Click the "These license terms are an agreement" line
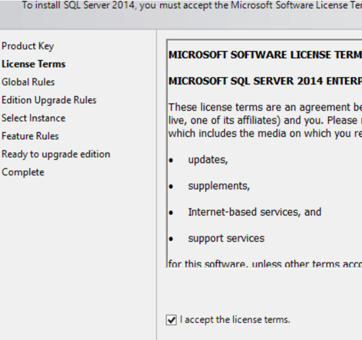This screenshot has height=340, width=362. click(x=265, y=107)
